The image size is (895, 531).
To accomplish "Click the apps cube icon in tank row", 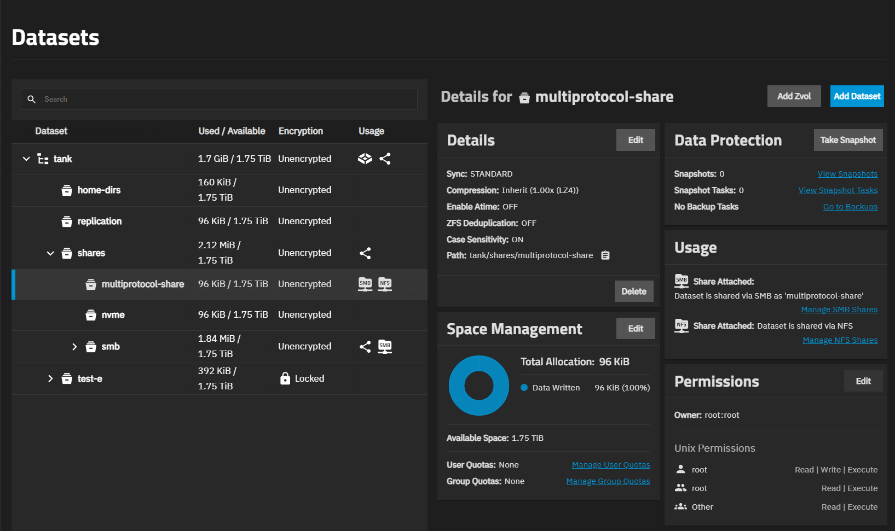I will click(x=365, y=159).
